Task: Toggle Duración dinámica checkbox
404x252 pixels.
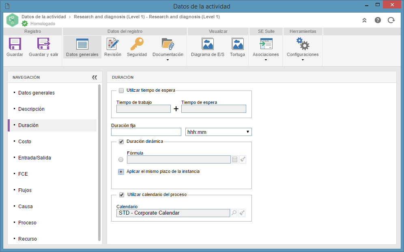Action: click(x=121, y=142)
